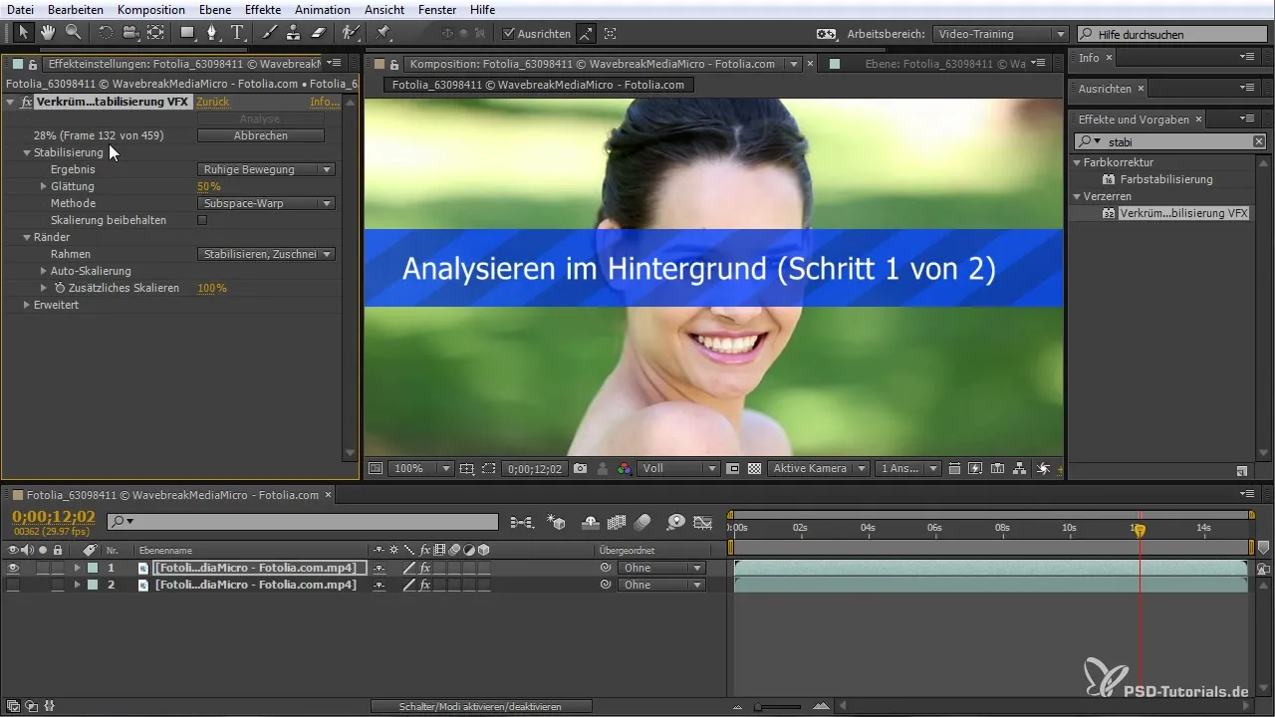Screen dimensions: 1275x717
Task: Open grid and guide options icon
Action: (467, 468)
